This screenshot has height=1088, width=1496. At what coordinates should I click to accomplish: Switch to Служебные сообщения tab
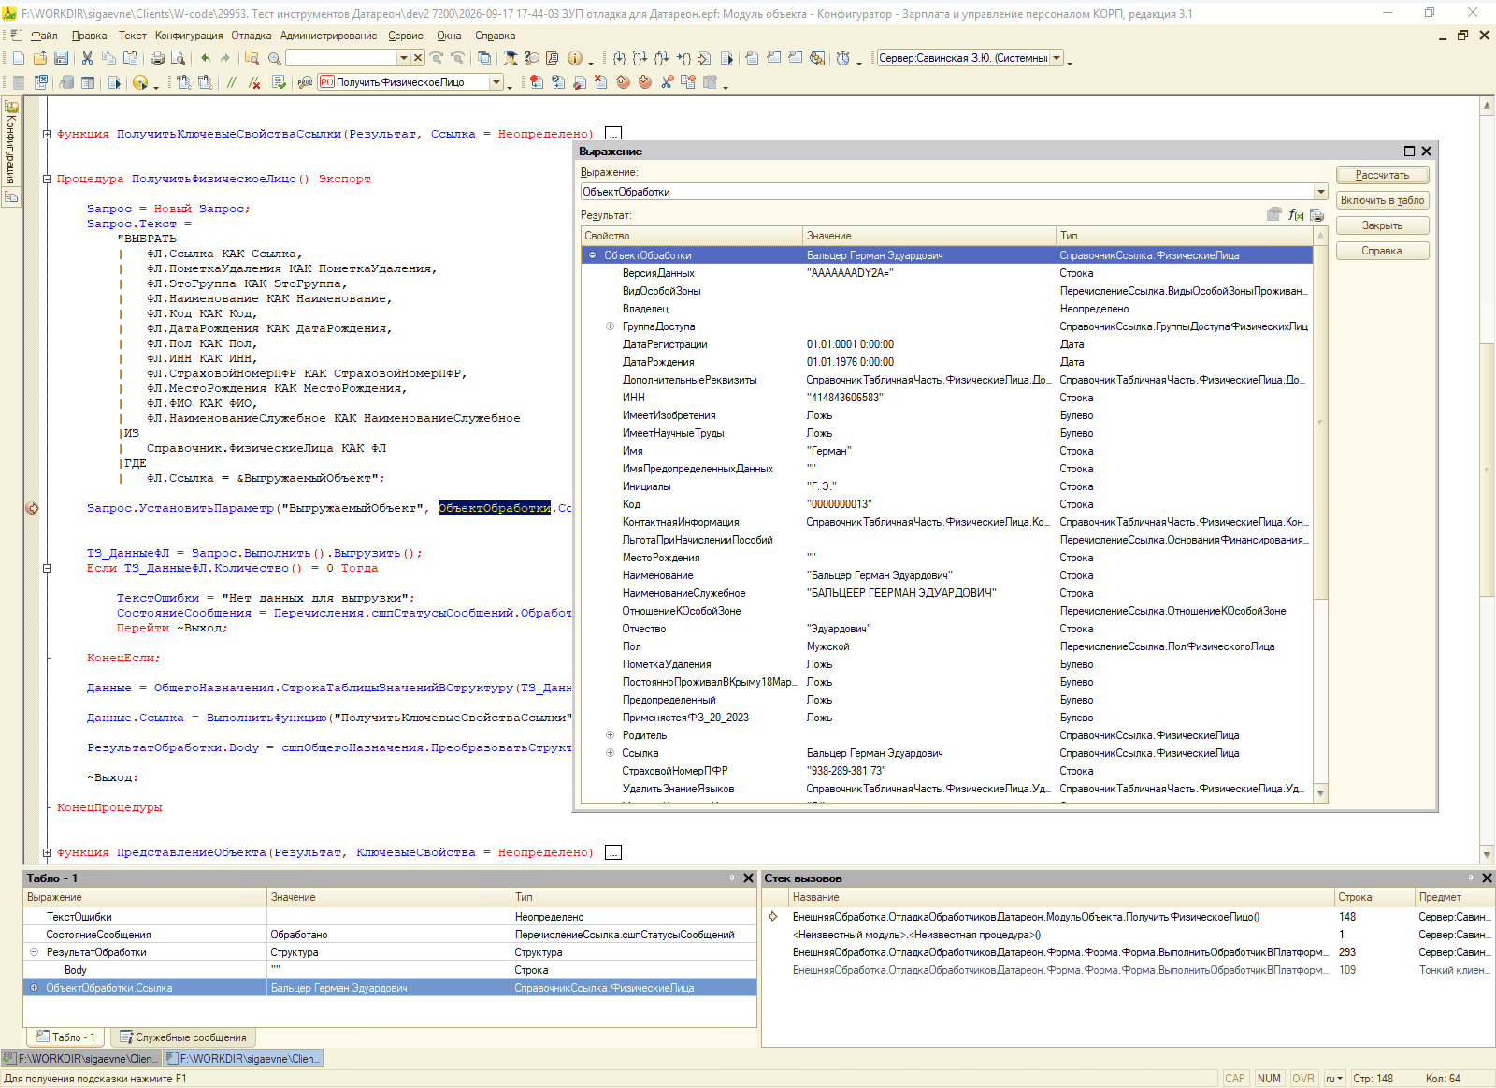coord(183,1037)
